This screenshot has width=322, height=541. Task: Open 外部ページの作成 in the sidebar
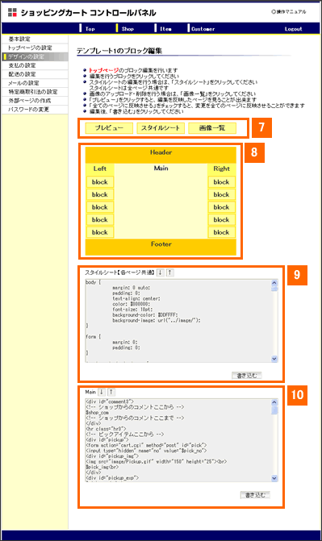coord(35,101)
